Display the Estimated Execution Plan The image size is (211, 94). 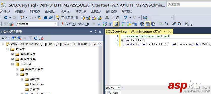pos(105,24)
